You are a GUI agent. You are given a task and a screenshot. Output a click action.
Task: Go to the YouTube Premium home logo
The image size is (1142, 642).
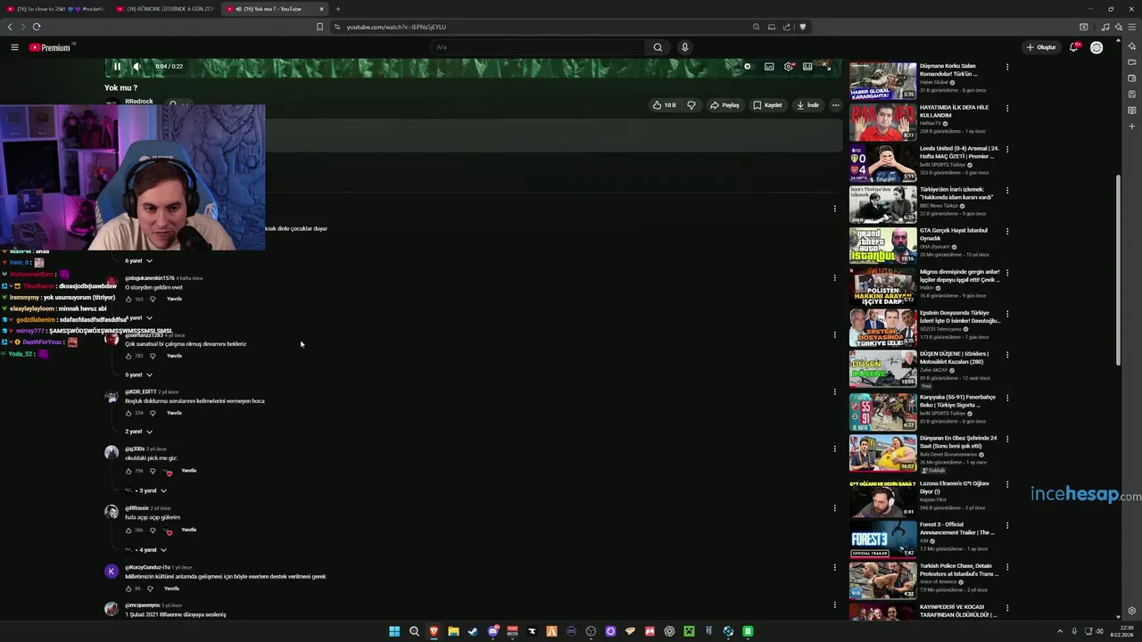coord(51,47)
